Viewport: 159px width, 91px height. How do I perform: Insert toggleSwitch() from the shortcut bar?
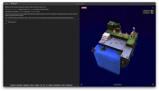coord(26,85)
